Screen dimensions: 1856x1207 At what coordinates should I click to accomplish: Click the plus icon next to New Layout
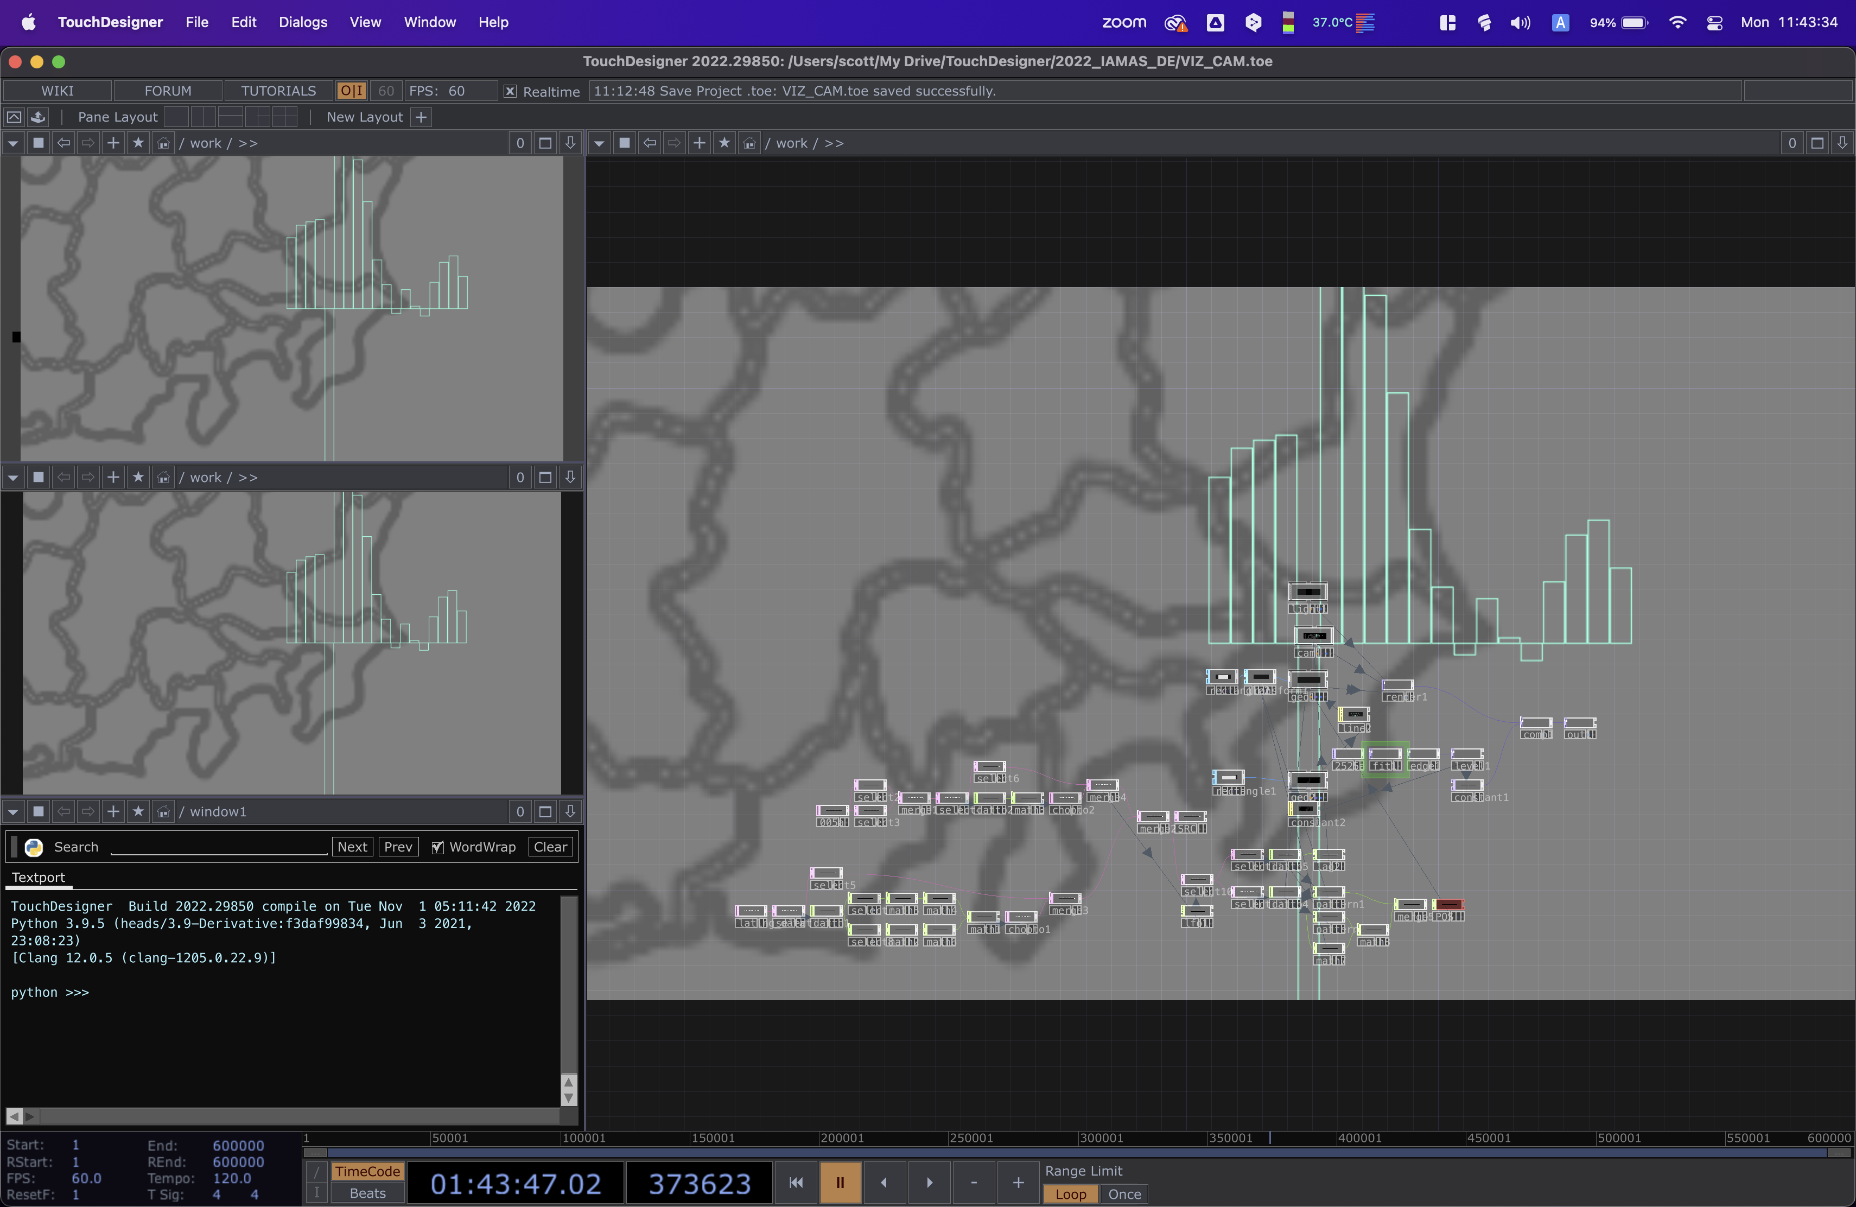coord(421,117)
